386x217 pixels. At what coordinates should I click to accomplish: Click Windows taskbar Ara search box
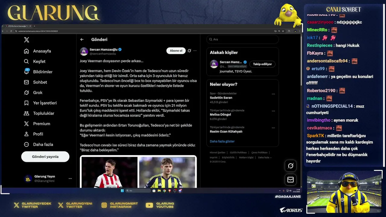(x=138, y=190)
